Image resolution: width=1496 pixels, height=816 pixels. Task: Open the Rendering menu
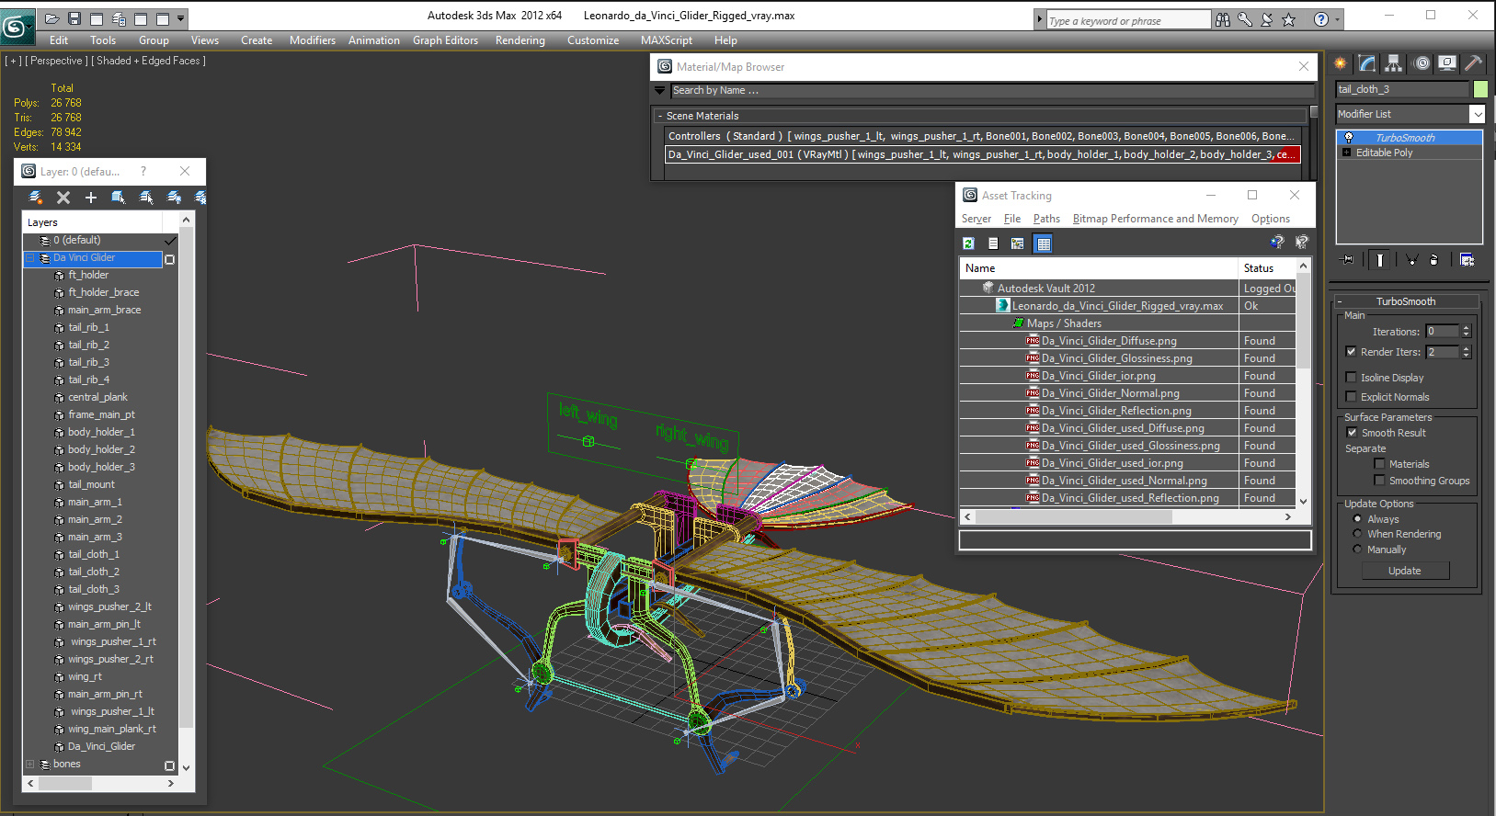[520, 40]
